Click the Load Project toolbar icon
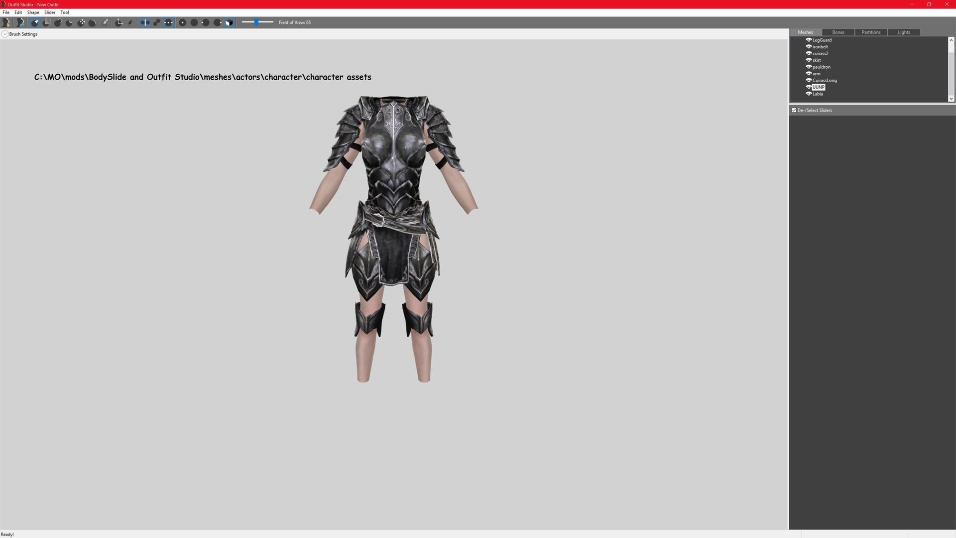This screenshot has width=956, height=538. tap(20, 22)
